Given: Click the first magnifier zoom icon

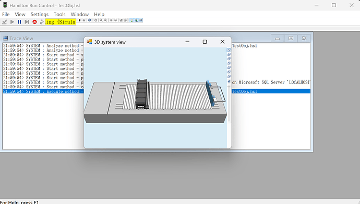Looking at the screenshot, I should [x=101, y=20].
